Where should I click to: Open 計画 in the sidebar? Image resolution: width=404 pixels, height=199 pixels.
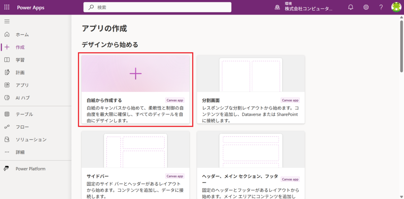pos(20,72)
